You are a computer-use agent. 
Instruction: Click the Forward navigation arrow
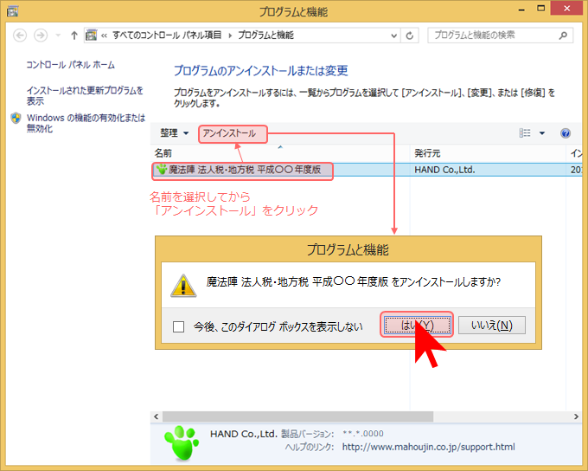pos(41,35)
